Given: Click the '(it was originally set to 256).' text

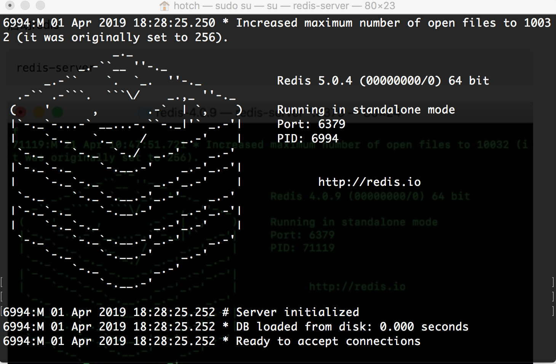Looking at the screenshot, I should pos(122,38).
